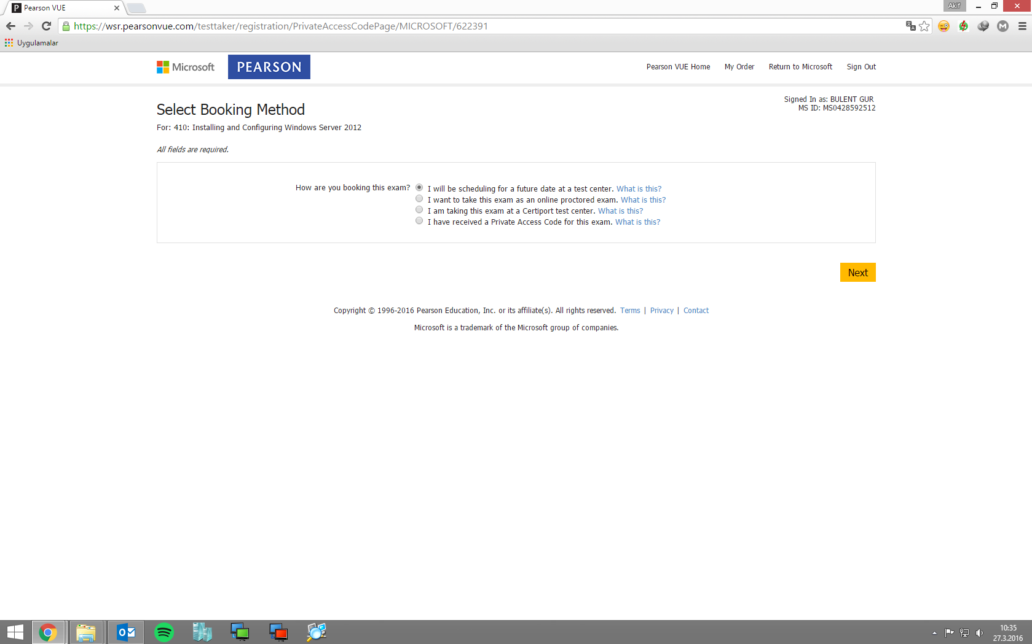Click the network tray icon
Viewport: 1032px width, 644px height.
click(964, 633)
